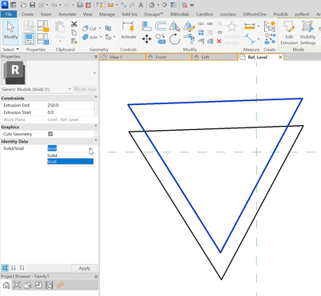Image resolution: width=321 pixels, height=296 pixels.
Task: Click the Family Types icon in Properties panel
Action: [x=43, y=39]
